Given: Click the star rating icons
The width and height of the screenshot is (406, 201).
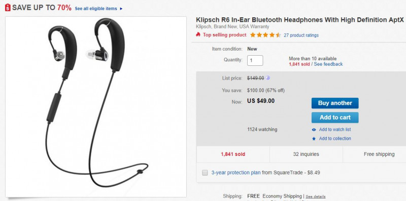Looking at the screenshot, I should 265,35.
